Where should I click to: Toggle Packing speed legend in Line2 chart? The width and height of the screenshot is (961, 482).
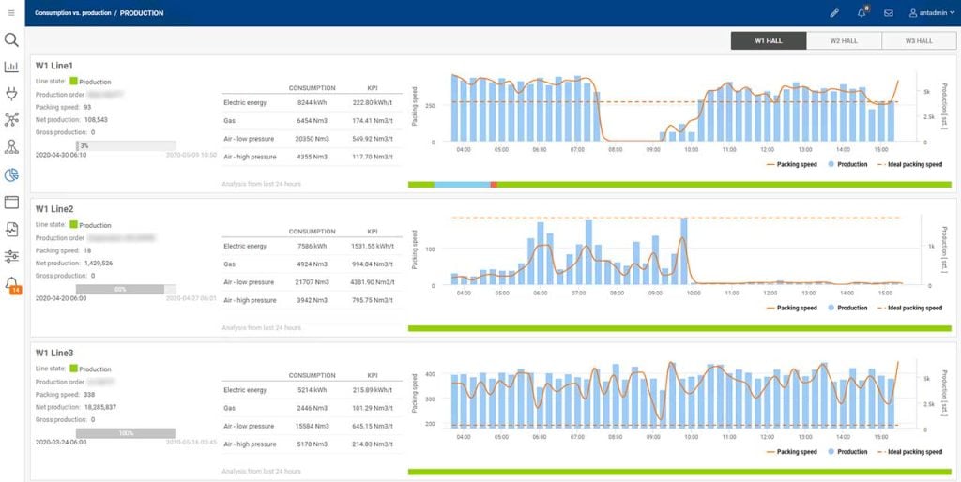coord(792,309)
